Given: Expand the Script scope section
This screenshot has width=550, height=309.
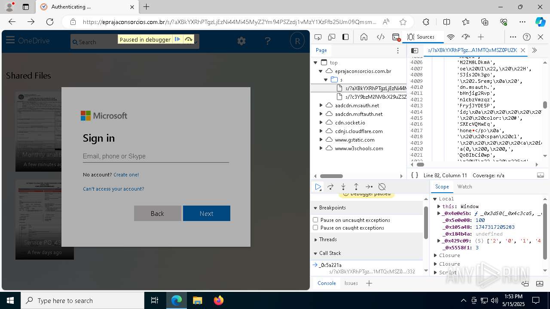Looking at the screenshot, I should tap(435, 273).
